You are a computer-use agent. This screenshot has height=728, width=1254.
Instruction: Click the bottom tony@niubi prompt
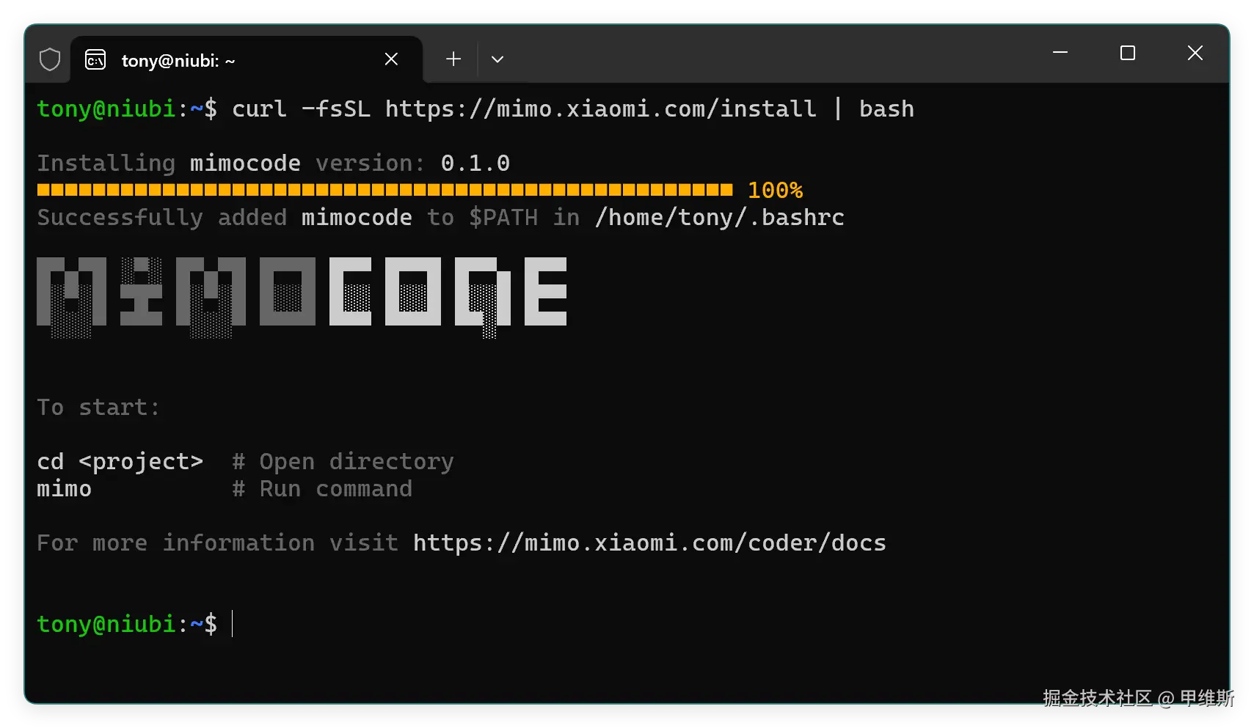(127, 624)
